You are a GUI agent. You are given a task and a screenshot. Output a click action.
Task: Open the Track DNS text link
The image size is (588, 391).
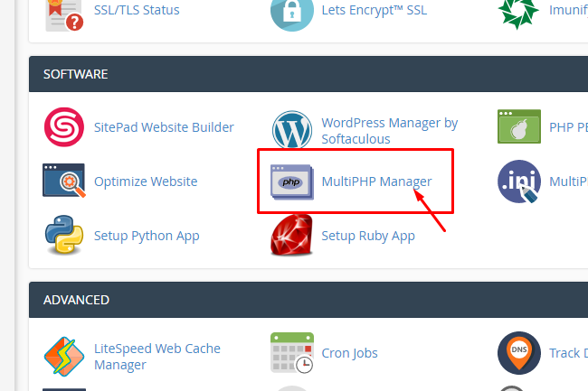(568, 353)
